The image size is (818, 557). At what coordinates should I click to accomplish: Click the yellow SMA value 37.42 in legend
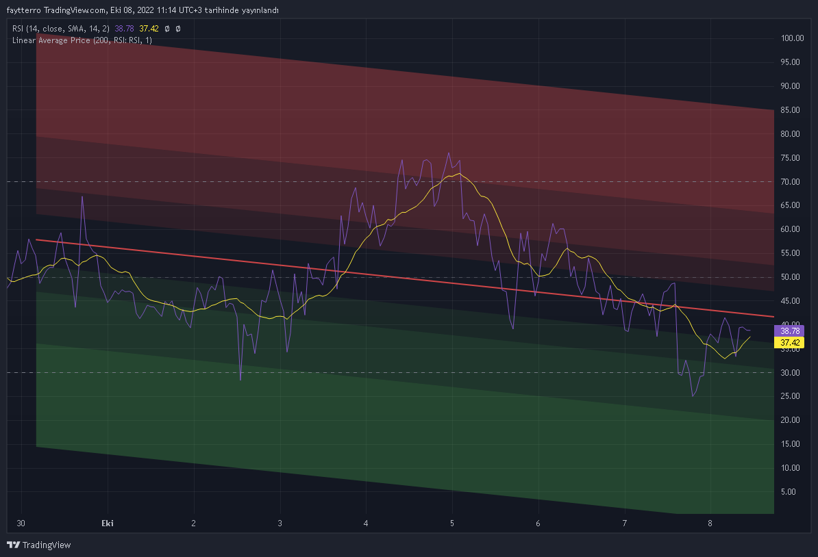[149, 29]
